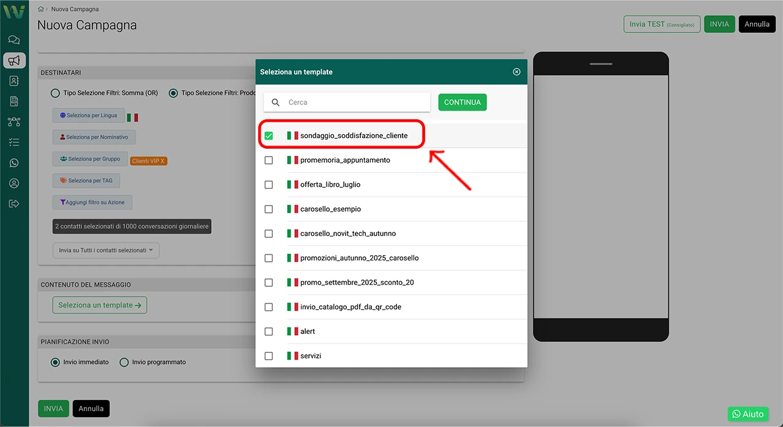Click the CONTINUA button
The width and height of the screenshot is (783, 427).
[x=462, y=102]
